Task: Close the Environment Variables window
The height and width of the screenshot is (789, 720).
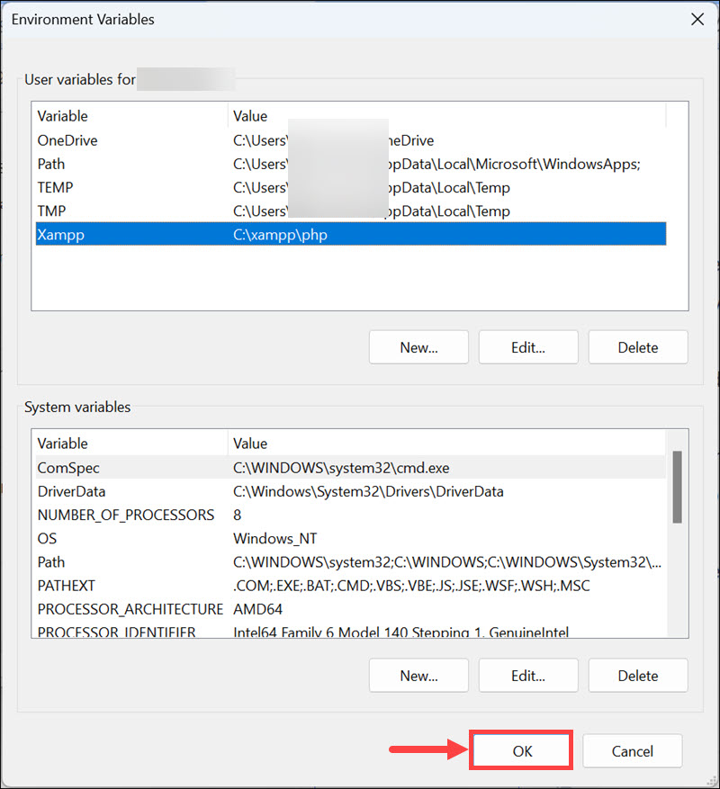Action: pyautogui.click(x=697, y=19)
